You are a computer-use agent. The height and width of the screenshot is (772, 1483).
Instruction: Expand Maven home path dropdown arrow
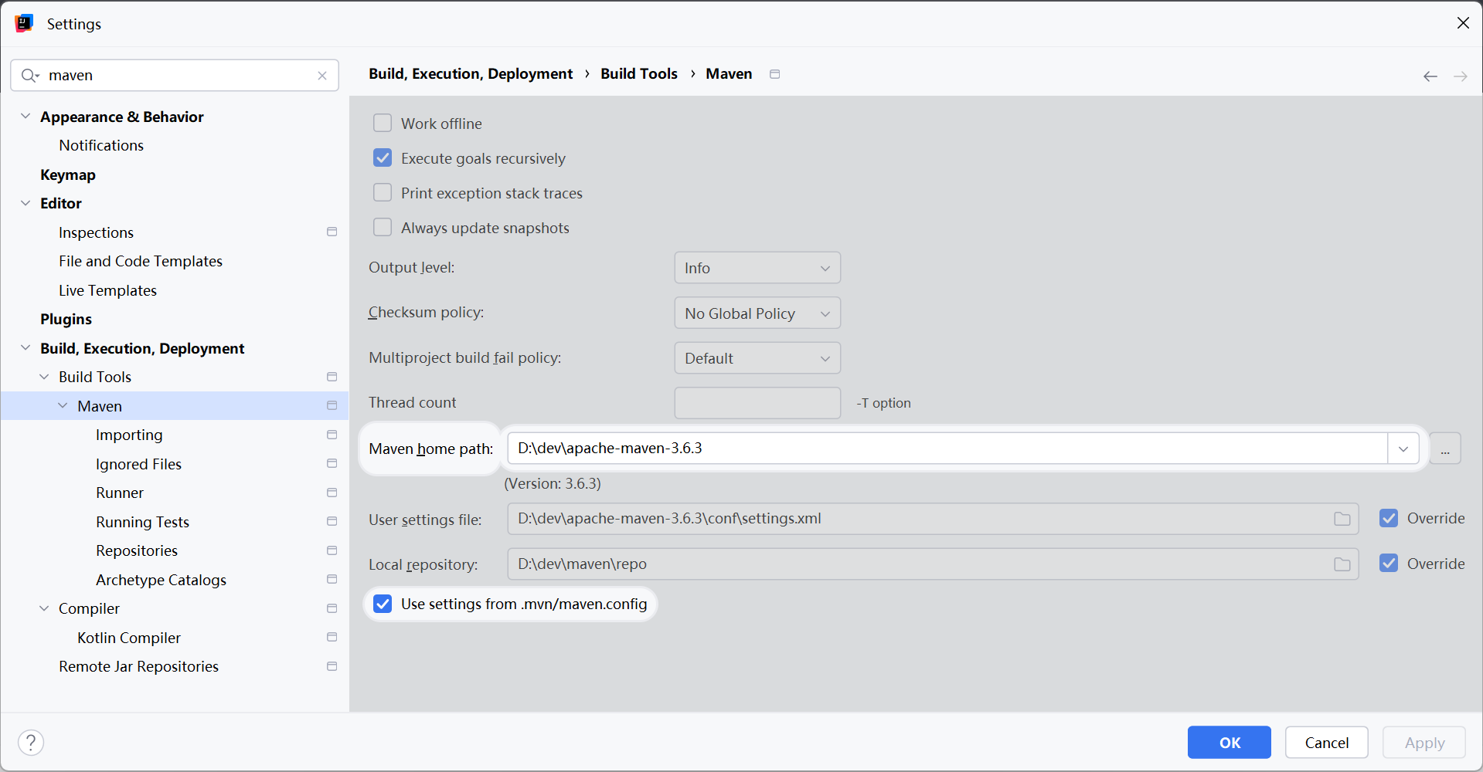tap(1403, 449)
